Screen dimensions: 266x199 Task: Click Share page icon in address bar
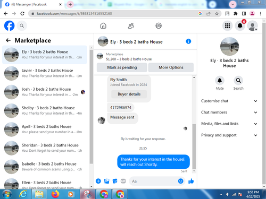tap(209, 13)
